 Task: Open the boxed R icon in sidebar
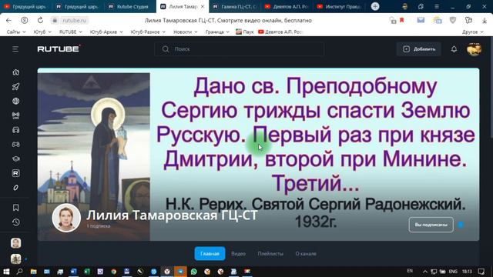(15, 173)
